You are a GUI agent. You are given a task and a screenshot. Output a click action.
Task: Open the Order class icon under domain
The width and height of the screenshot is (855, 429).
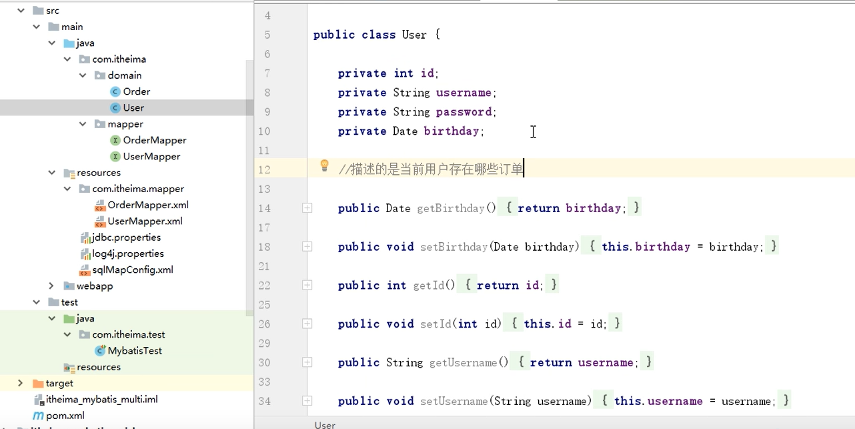[x=115, y=91]
